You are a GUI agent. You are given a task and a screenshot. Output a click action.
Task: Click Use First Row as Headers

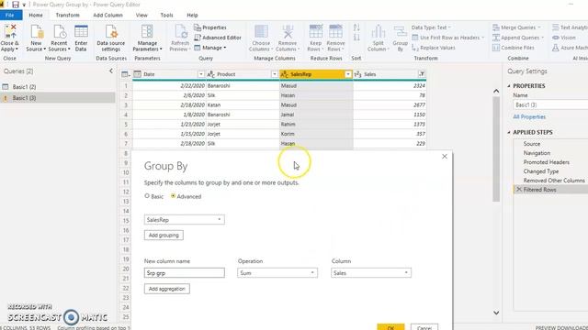click(x=447, y=38)
